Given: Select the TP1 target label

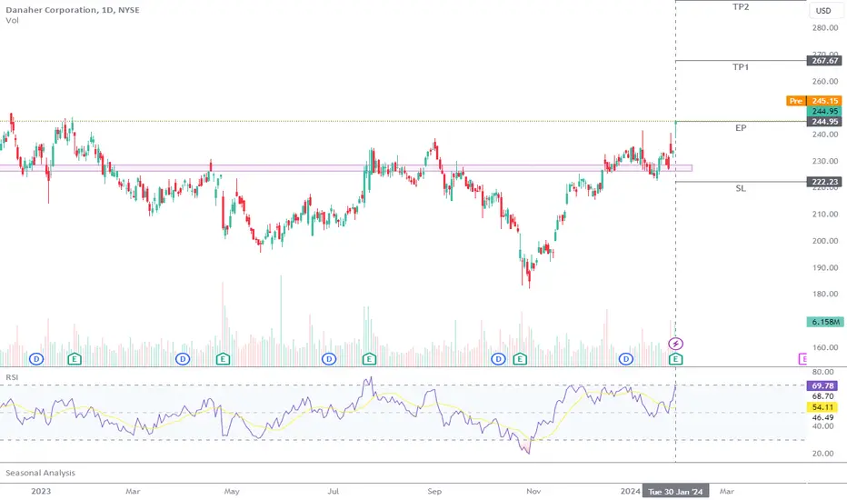Looking at the screenshot, I should pos(741,67).
